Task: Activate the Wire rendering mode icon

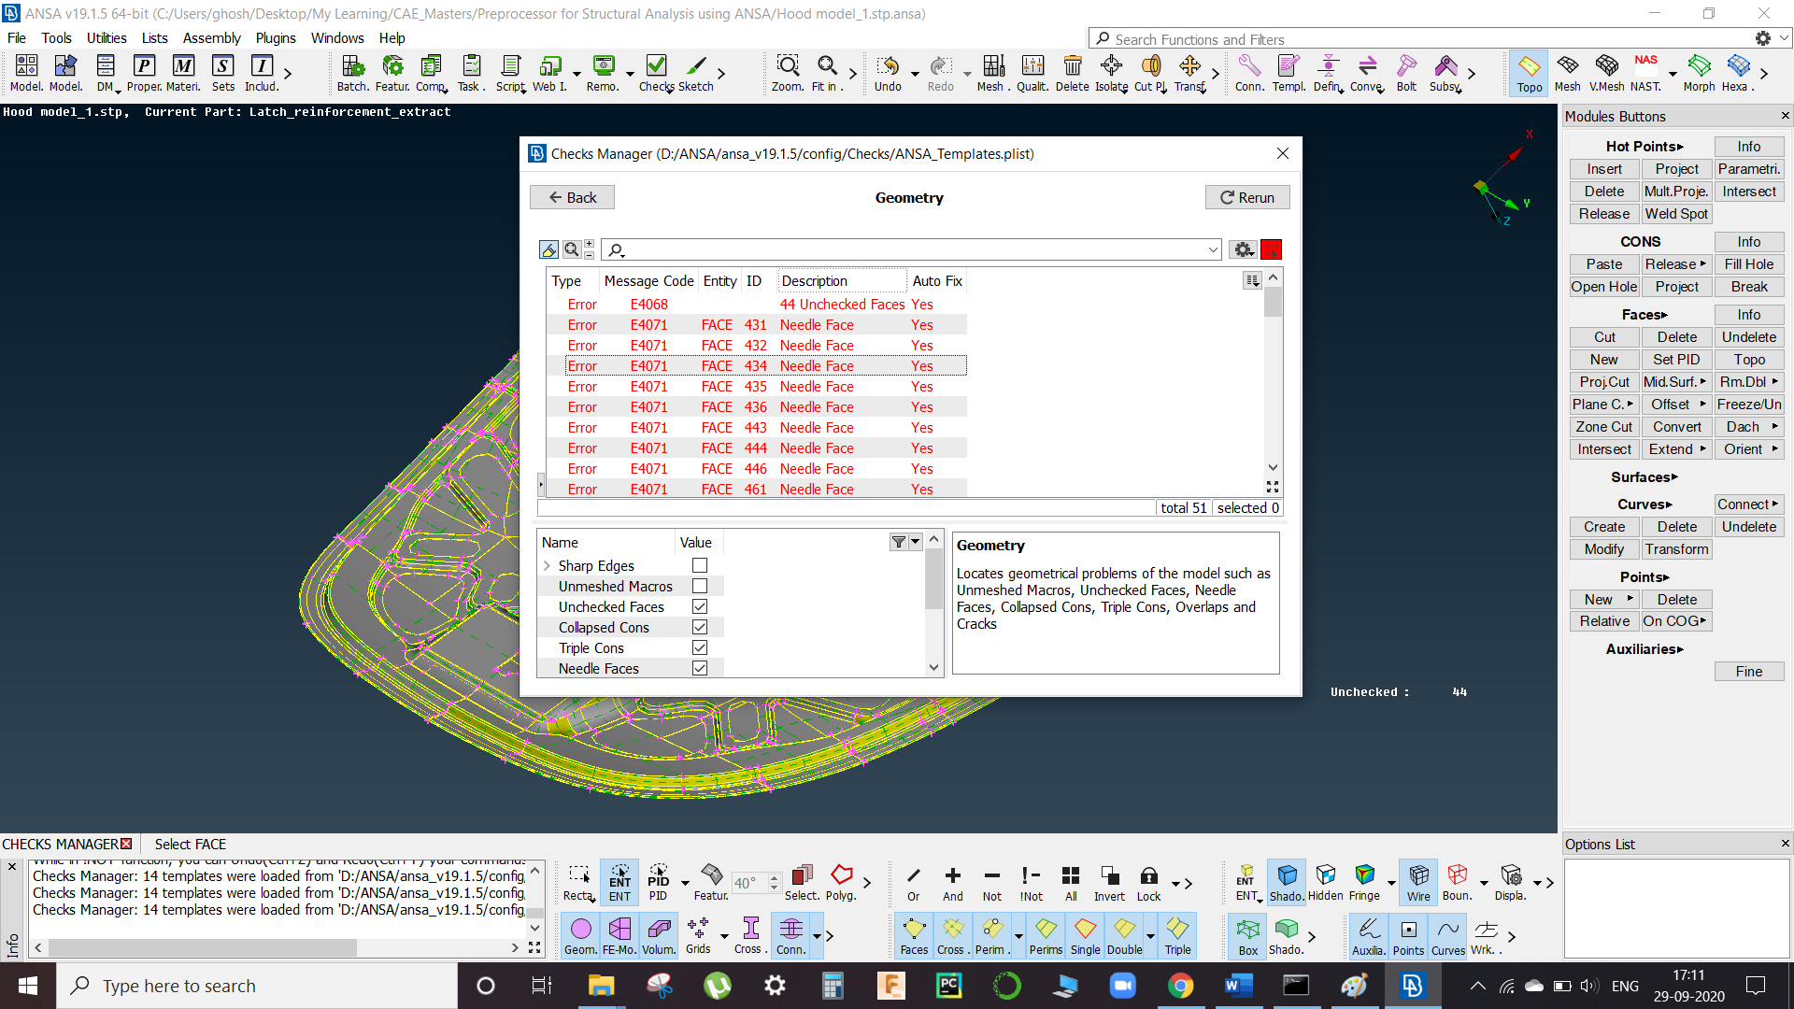Action: [1417, 878]
